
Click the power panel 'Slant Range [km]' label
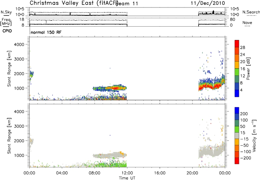9,69
